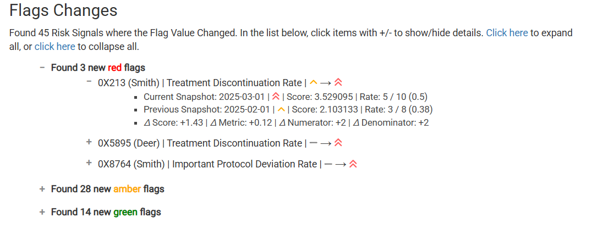Screen dimensions: 592x230
Task: Click gray dash icon on 0X5895 row
Action: coord(313,143)
